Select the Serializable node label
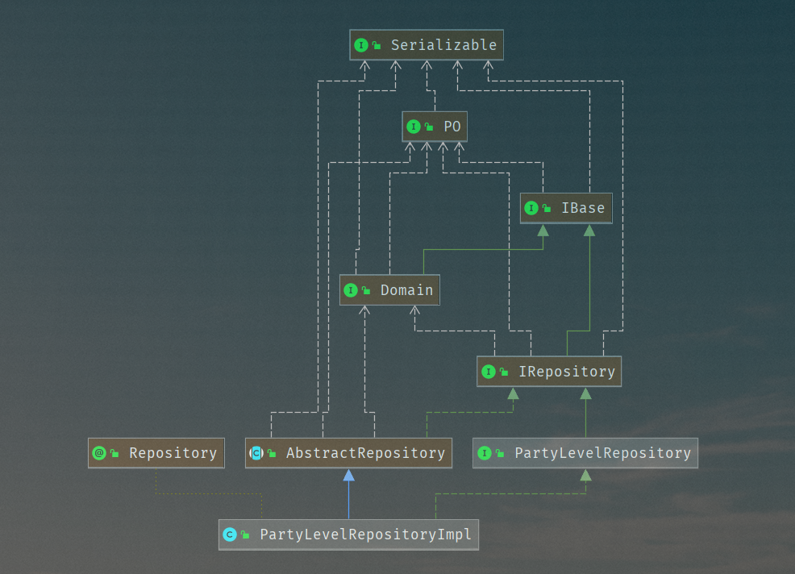The height and width of the screenshot is (574, 795). (443, 45)
